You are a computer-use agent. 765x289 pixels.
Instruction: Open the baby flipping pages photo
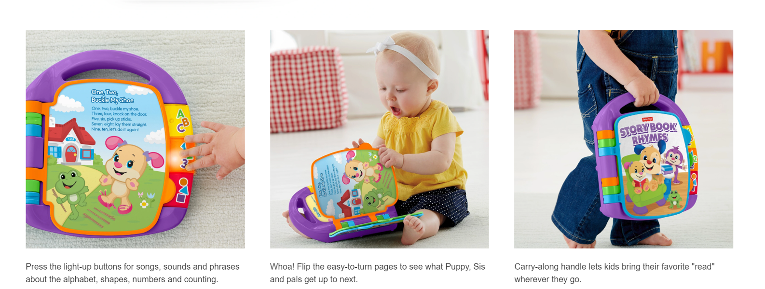(379, 139)
